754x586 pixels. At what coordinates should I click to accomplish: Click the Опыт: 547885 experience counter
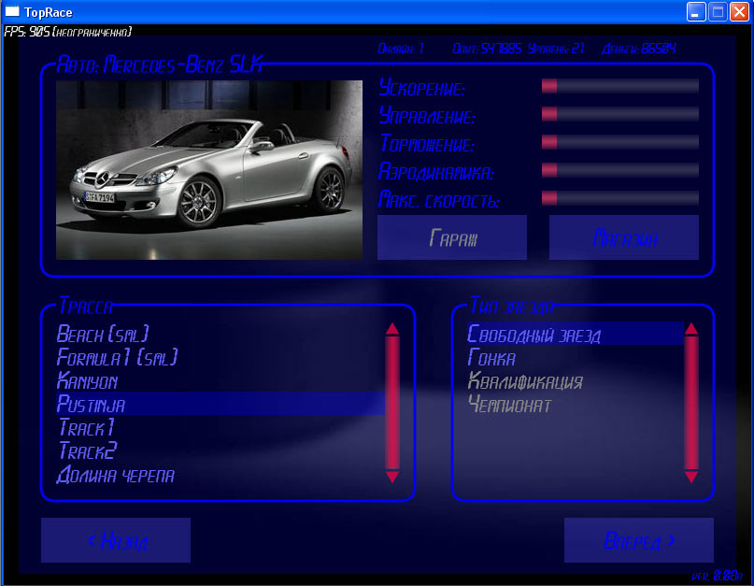coord(487,49)
